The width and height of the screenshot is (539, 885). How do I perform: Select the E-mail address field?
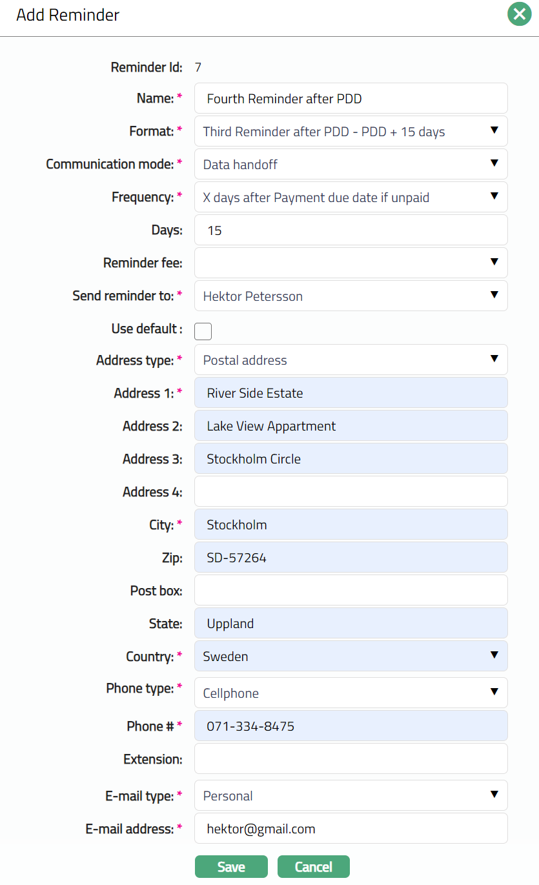[x=351, y=828]
